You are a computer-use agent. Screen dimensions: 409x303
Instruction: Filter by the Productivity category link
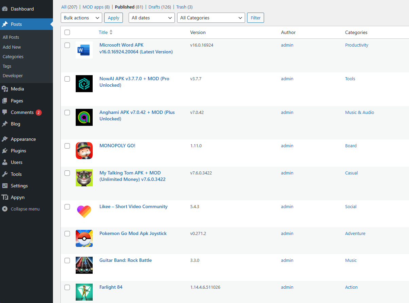(357, 45)
